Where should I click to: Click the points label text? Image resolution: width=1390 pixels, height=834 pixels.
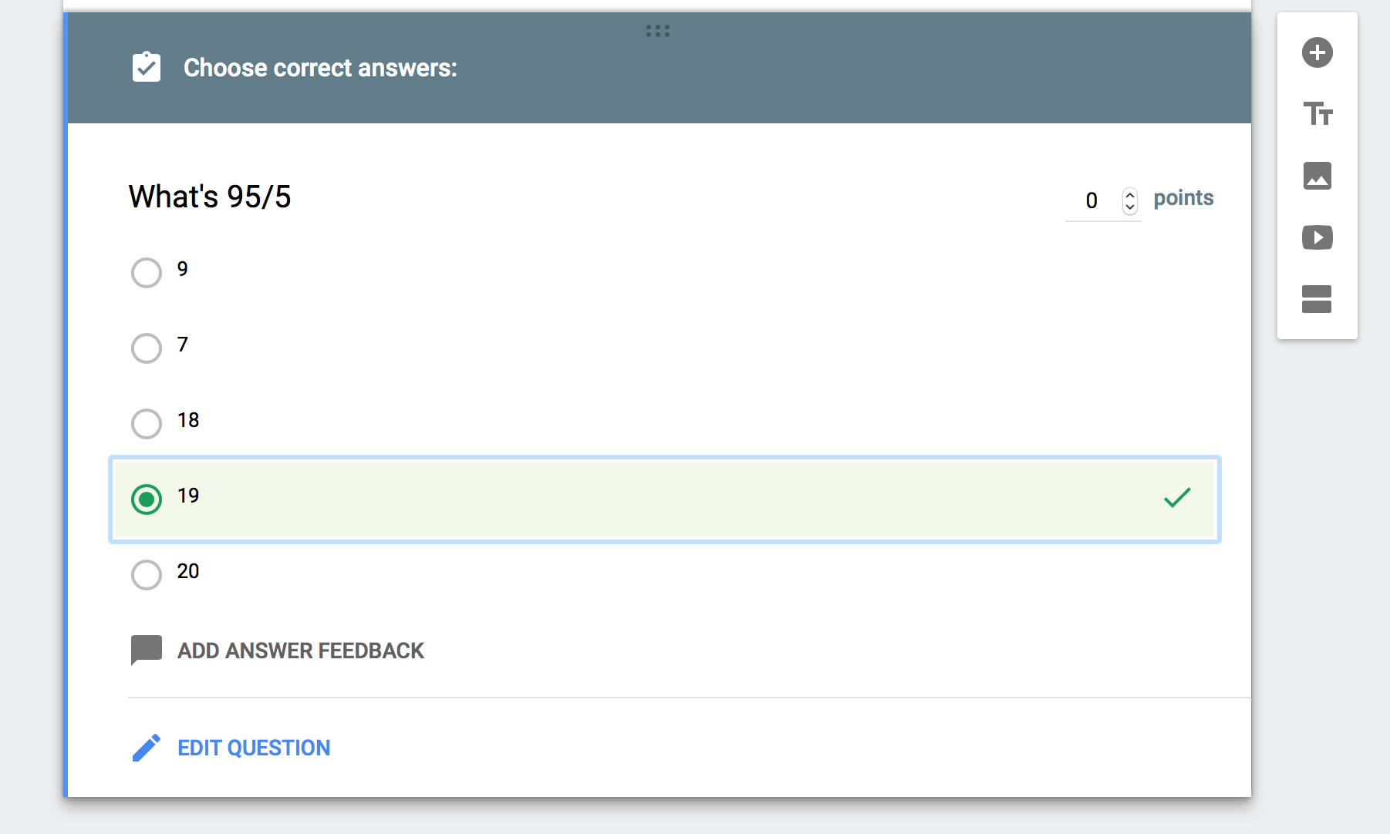click(1183, 198)
